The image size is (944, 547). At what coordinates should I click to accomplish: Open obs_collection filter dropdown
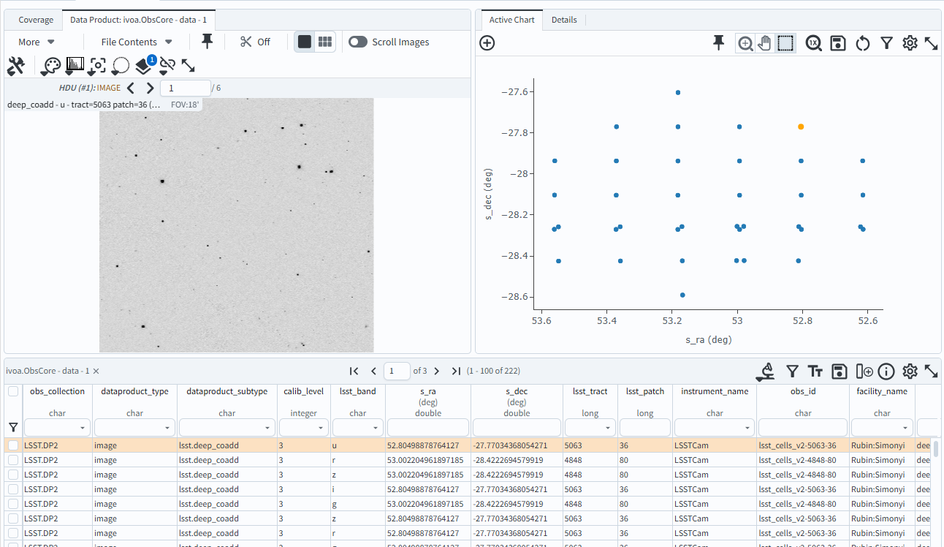83,427
